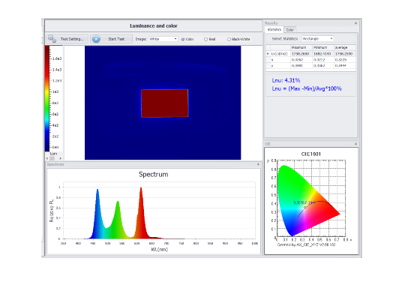
Task: Click the blue play icon for Start Test
Action: [x=96, y=39]
